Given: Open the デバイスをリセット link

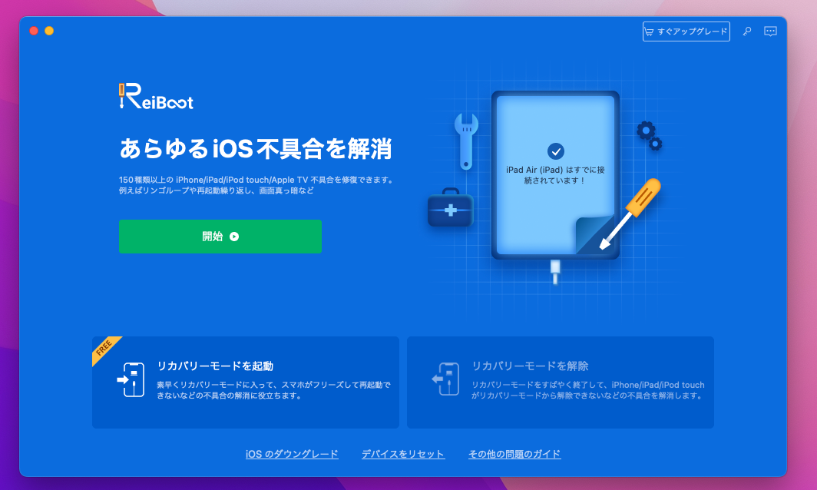Looking at the screenshot, I should (403, 454).
